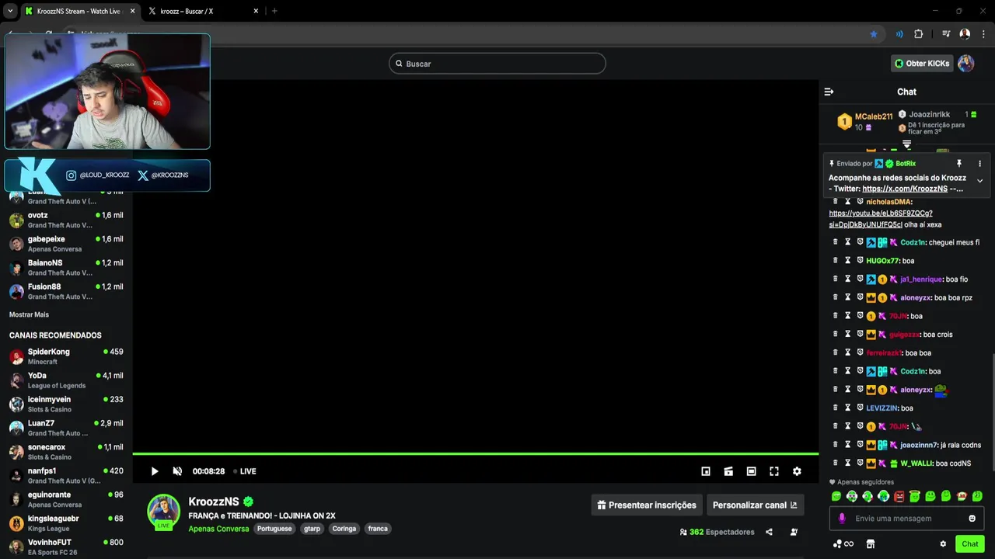Open pinned message three-dot menu

[979, 164]
